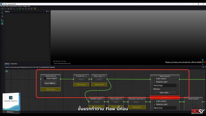This screenshot has height=116, width=206.
Task: Click Apply in the Clean mesh node beside Simplify mesh
Action: coord(116,102)
